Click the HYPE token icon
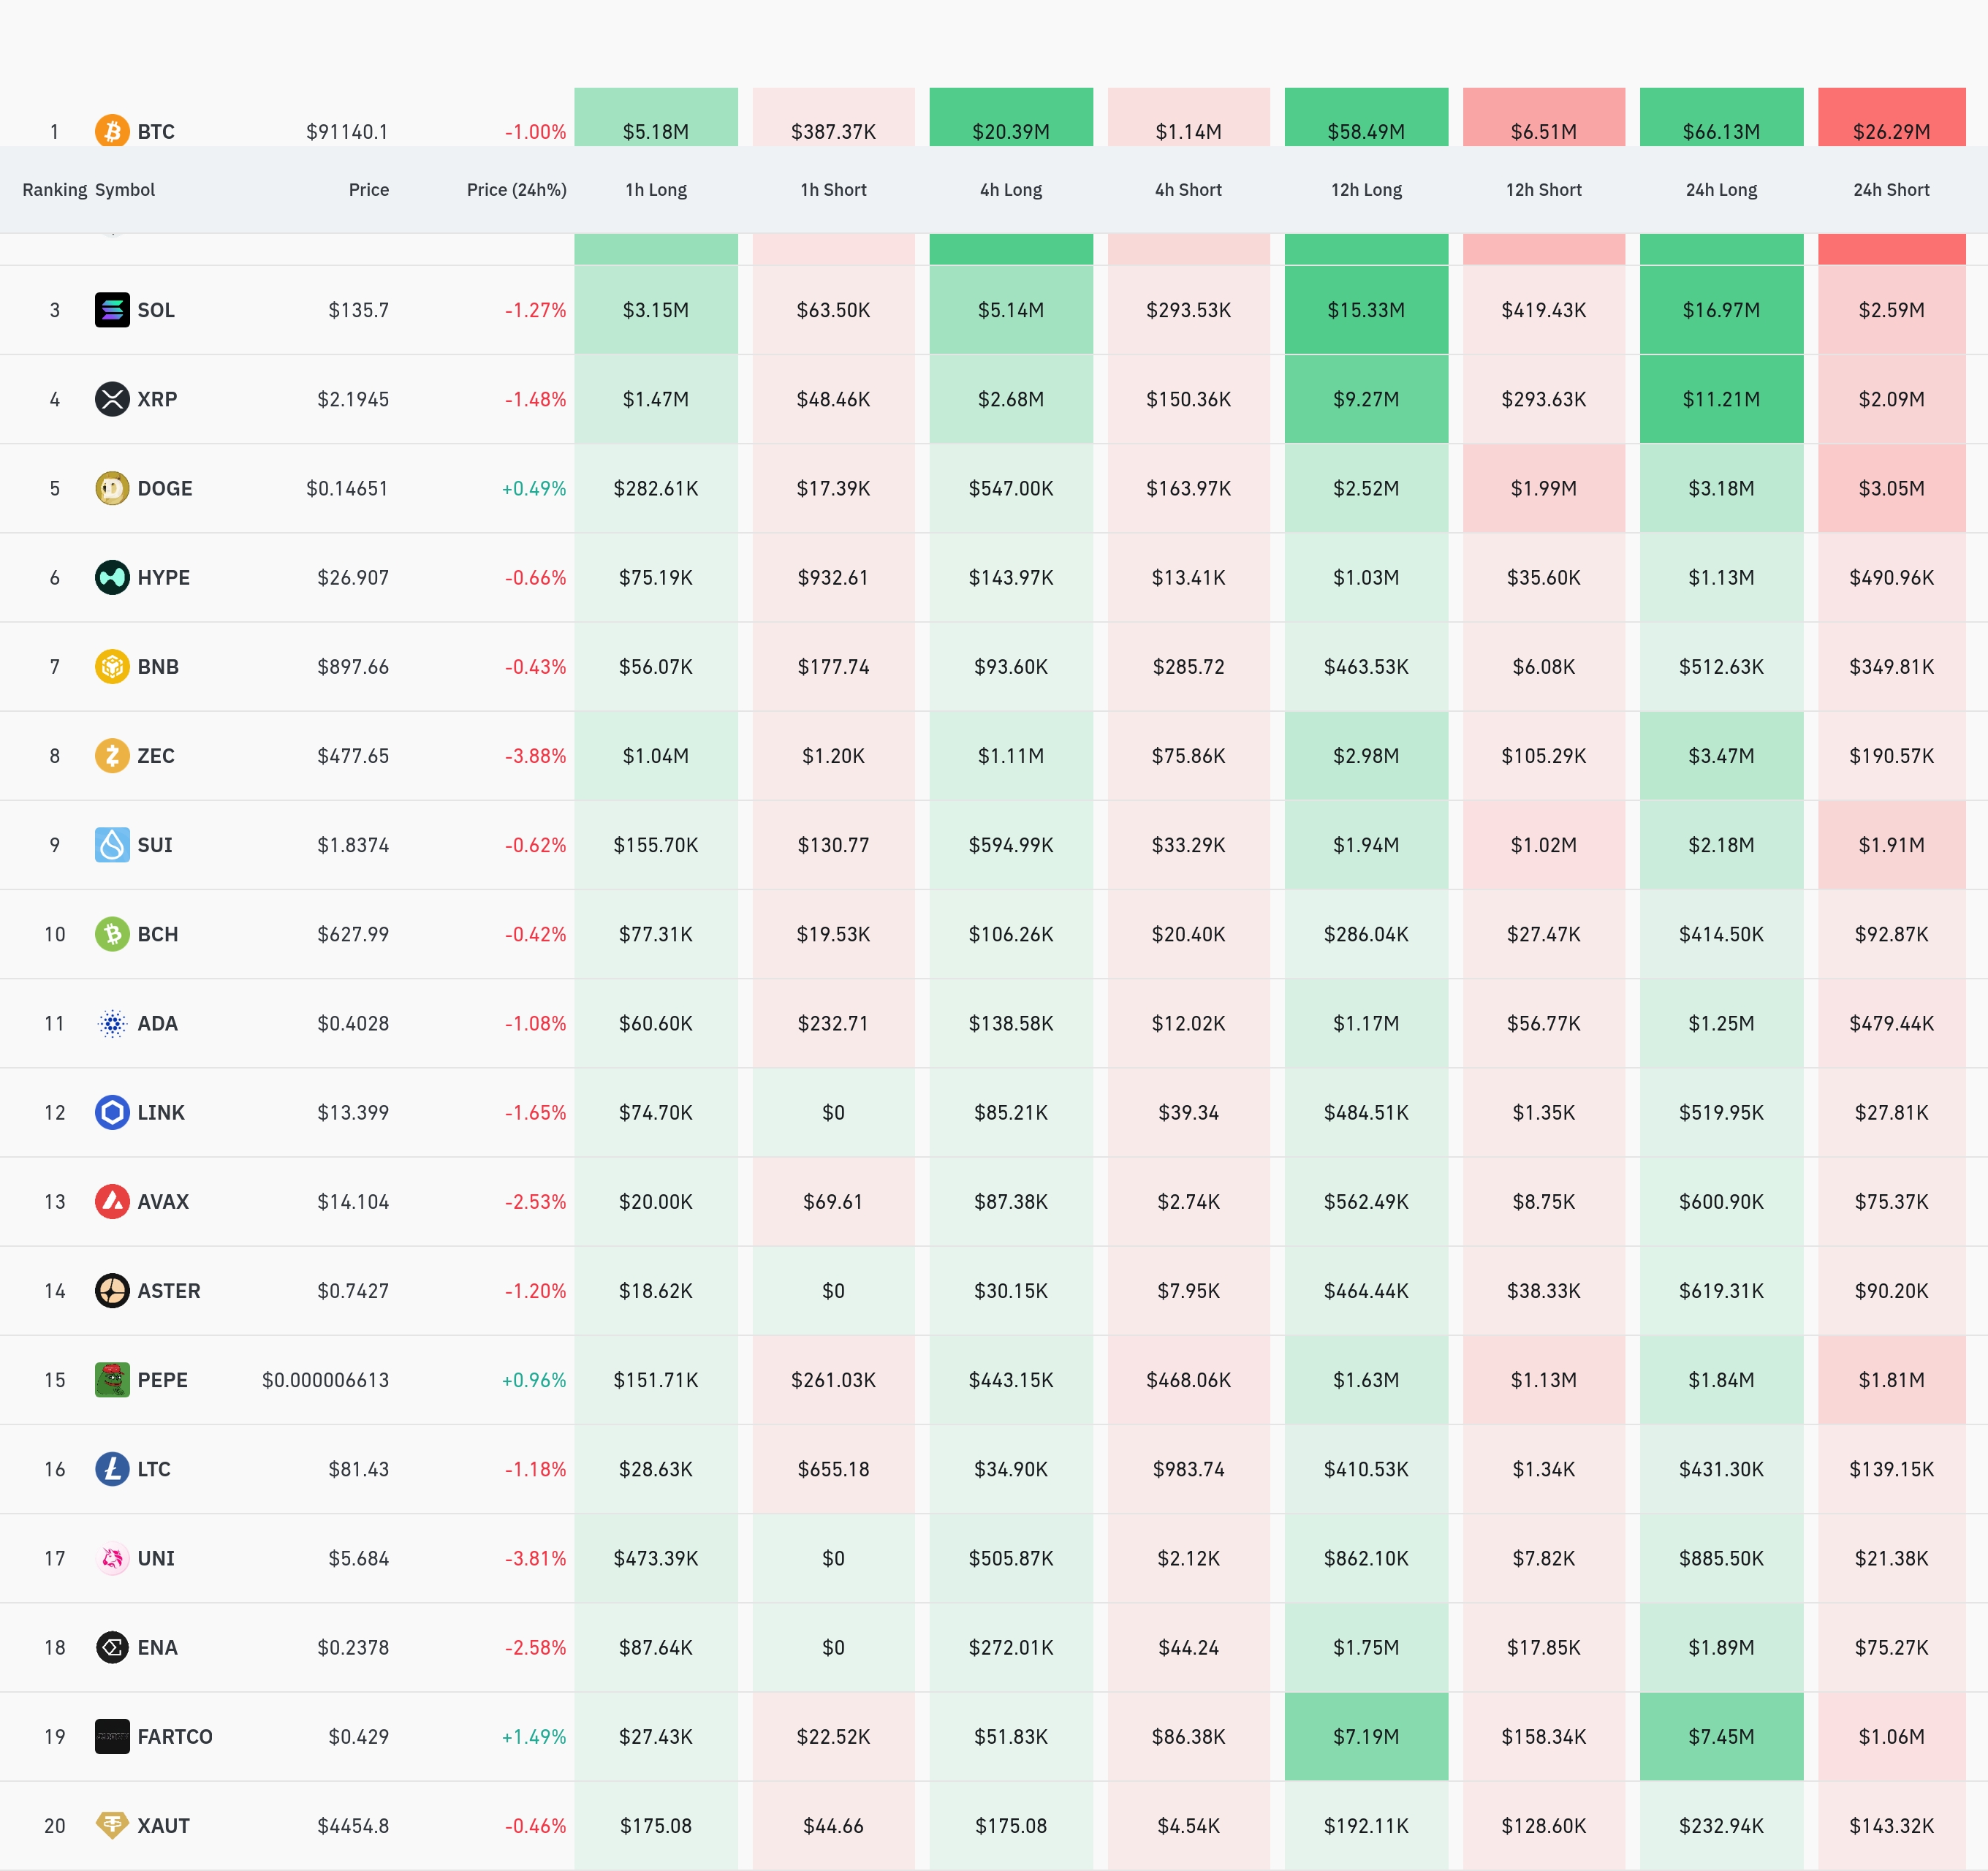1988x1871 pixels. coord(112,577)
